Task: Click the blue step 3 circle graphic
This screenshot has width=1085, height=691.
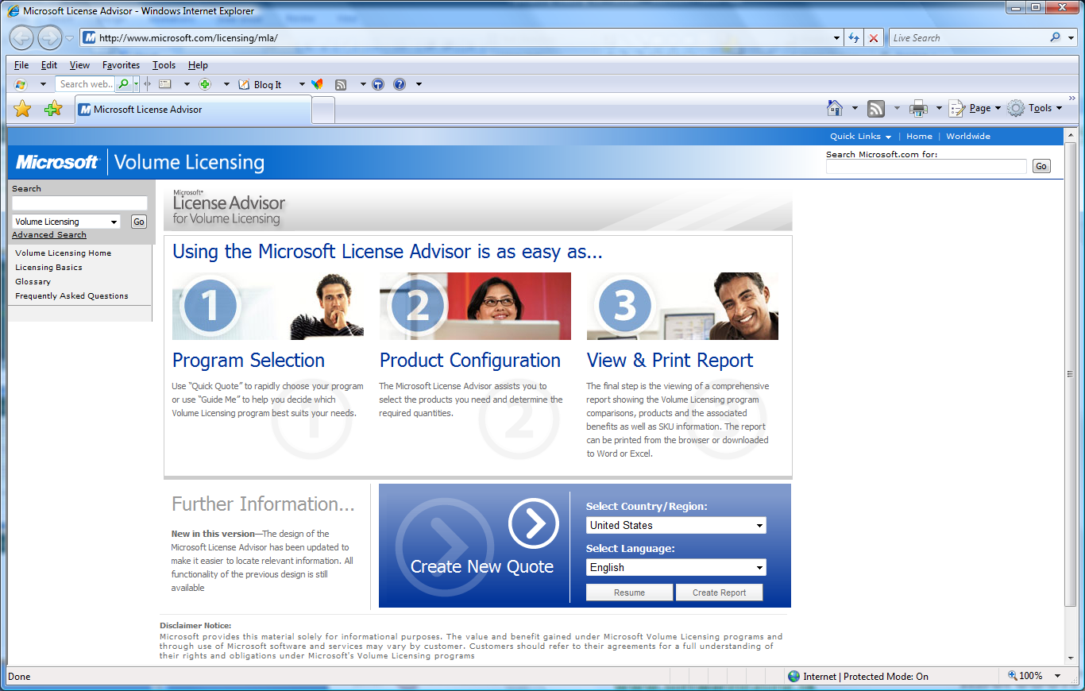Action: coord(625,305)
